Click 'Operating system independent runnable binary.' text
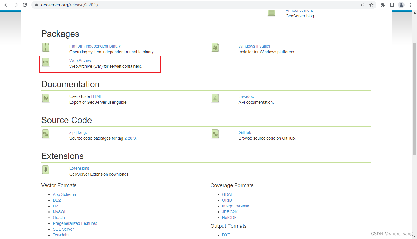 (112, 52)
